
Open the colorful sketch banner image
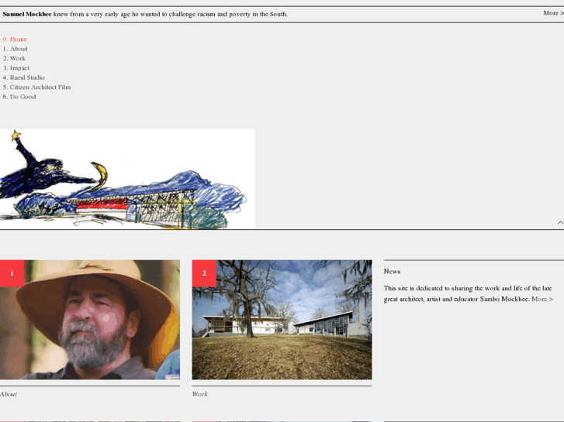pyautogui.click(x=127, y=179)
